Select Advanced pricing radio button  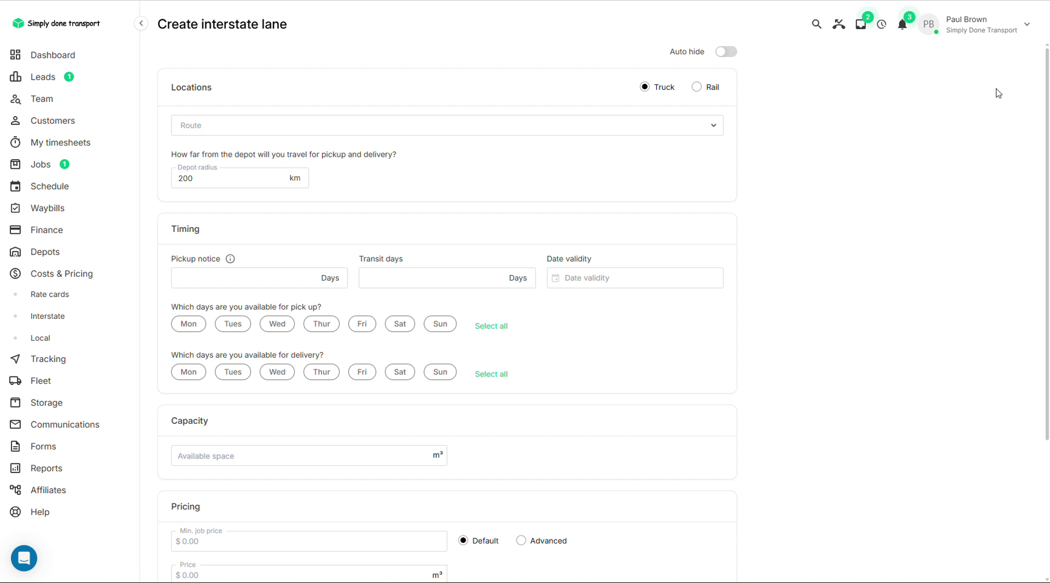tap(521, 540)
